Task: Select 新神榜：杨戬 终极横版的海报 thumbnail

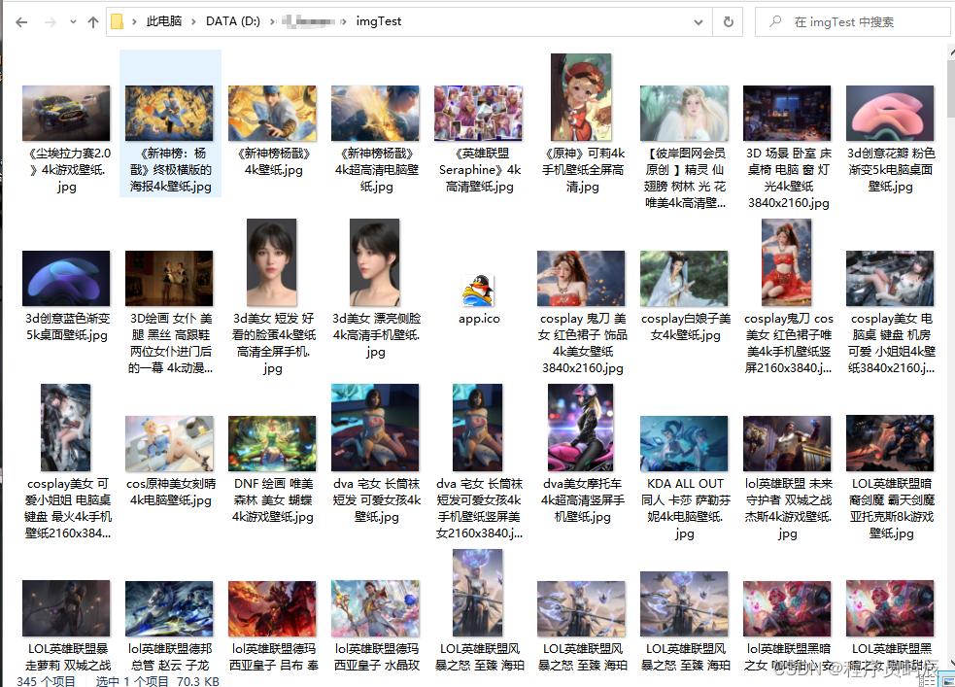Action: click(x=169, y=114)
